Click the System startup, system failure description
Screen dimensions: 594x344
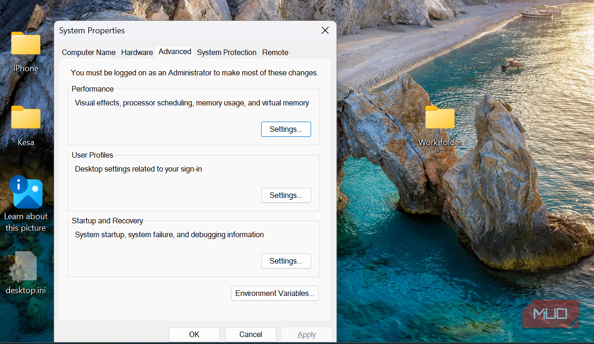170,235
